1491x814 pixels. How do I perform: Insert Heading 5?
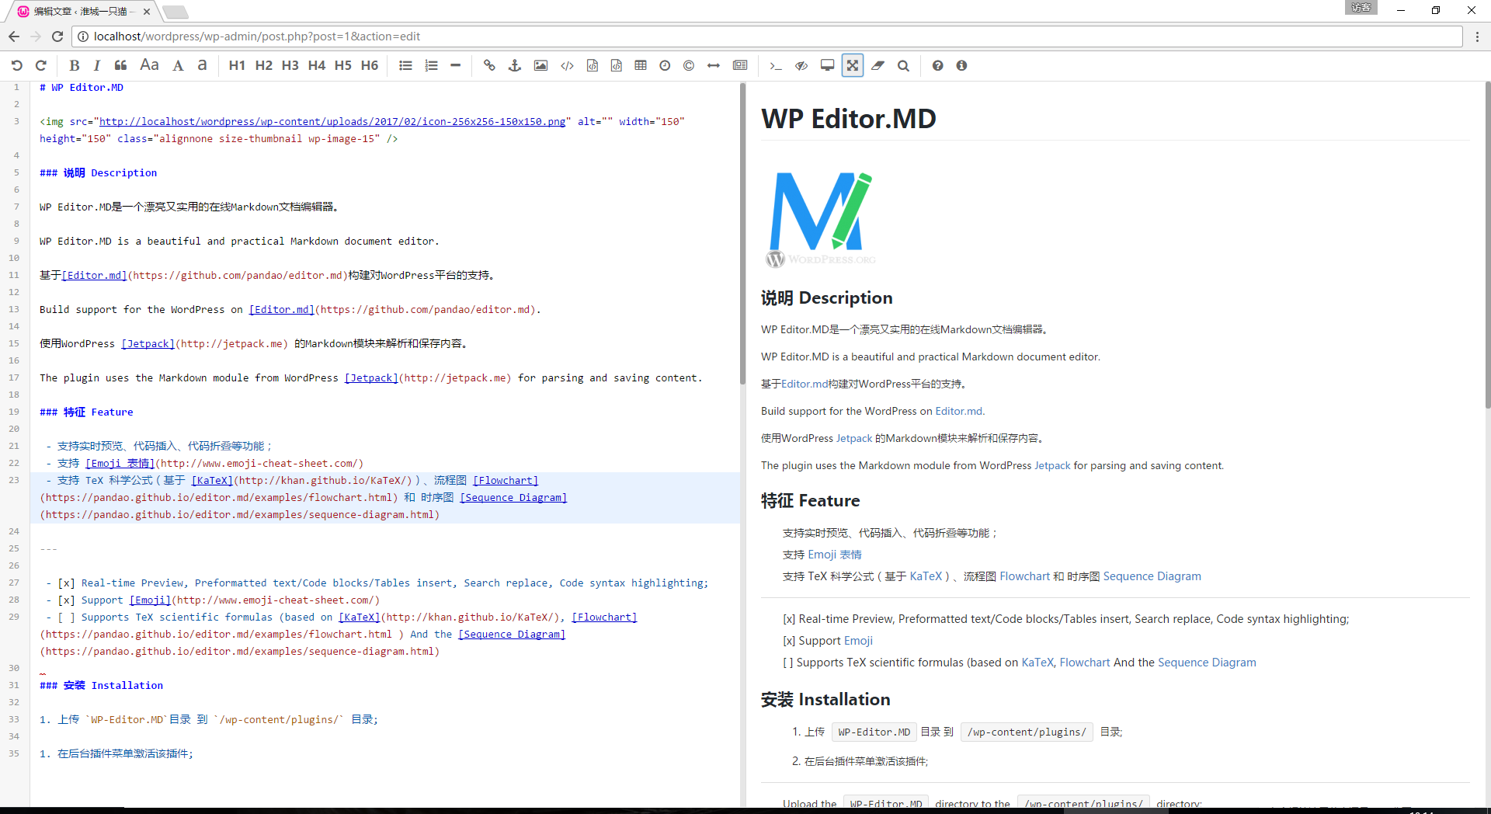pyautogui.click(x=343, y=66)
